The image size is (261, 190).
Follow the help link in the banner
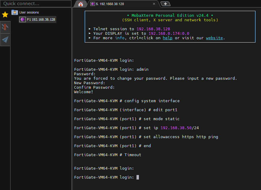(x=167, y=38)
